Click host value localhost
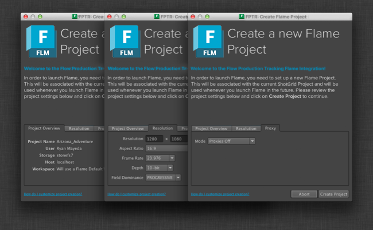The width and height of the screenshot is (373, 230). (x=65, y=162)
